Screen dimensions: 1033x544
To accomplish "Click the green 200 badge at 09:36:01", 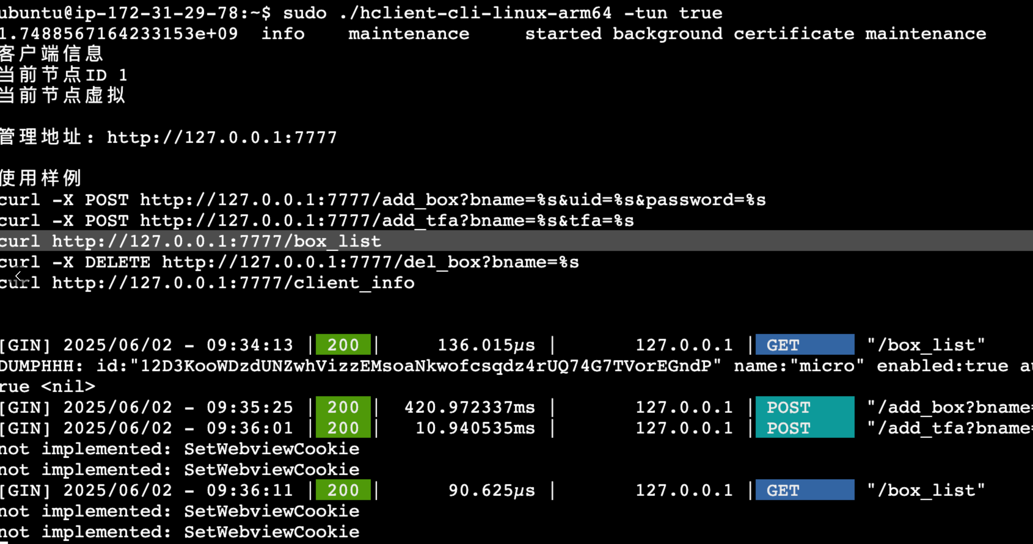I will point(343,428).
